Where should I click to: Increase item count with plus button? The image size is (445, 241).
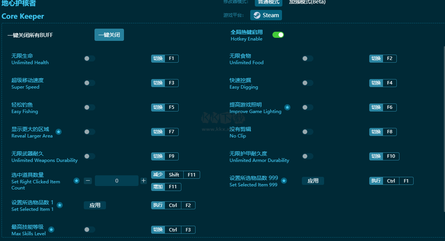pyautogui.click(x=143, y=181)
